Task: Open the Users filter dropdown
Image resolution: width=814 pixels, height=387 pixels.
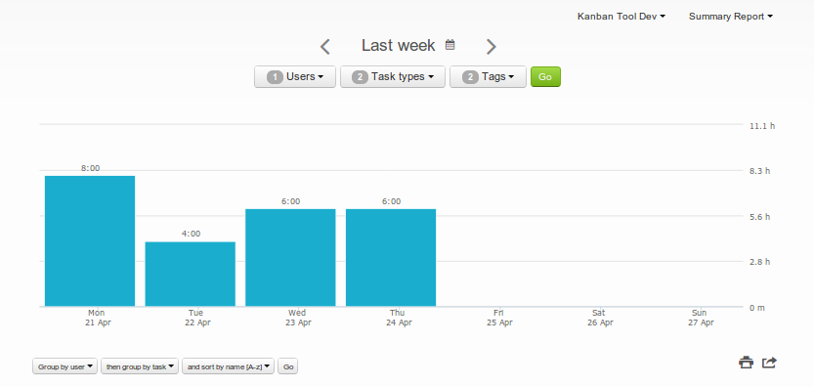Action: click(295, 77)
